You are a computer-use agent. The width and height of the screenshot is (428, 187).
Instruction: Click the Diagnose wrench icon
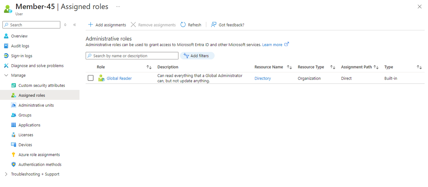point(6,66)
